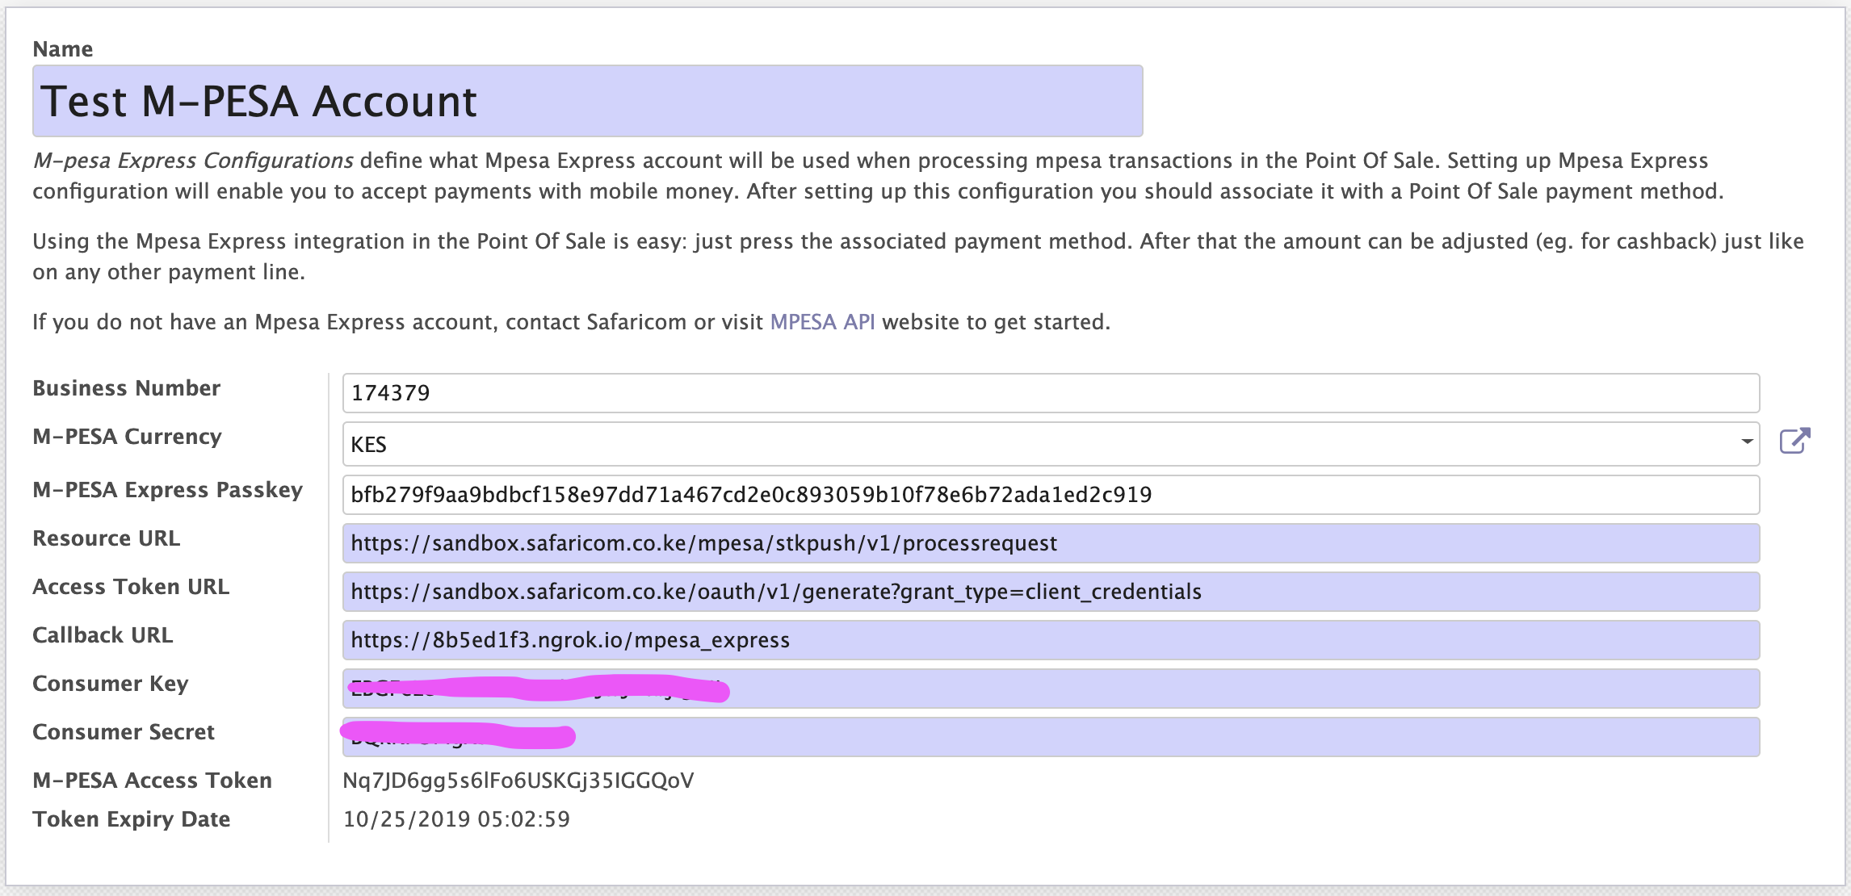
Task: Focus the Consumer Key input
Action: [1051, 689]
